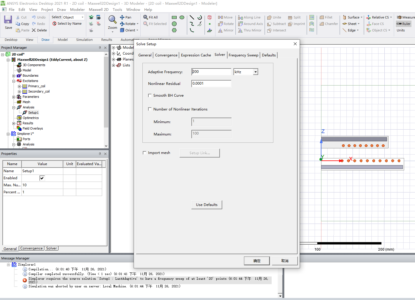Image resolution: width=415 pixels, height=300 pixels.
Task: Open the Maxwell 2D menu
Action: [99, 9]
